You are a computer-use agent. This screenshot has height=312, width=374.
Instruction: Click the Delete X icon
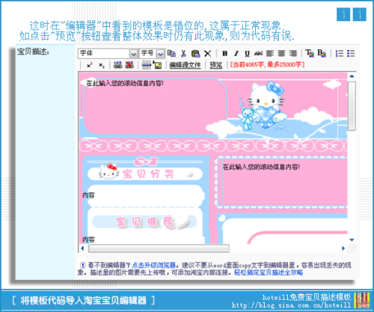207,53
